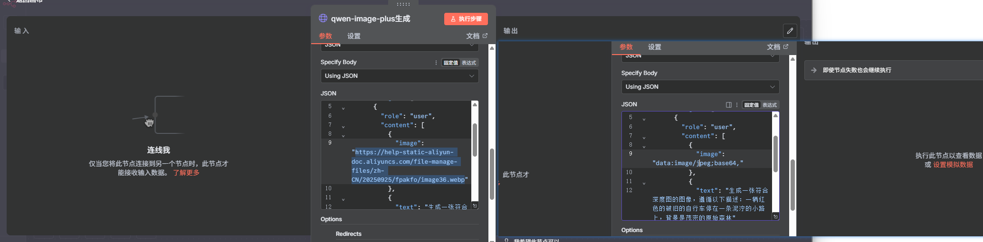Click the globe icon beside qwen-image-plus生成 title
Viewport: 983px width, 242px height.
(323, 19)
